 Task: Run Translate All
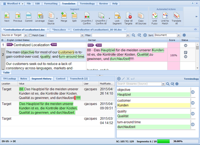[x=177, y=19]
